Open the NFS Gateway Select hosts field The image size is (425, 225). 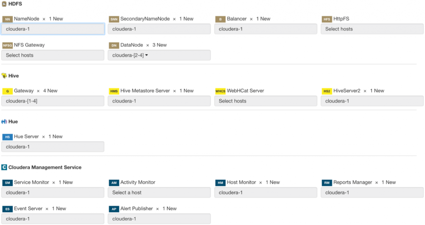(x=53, y=55)
